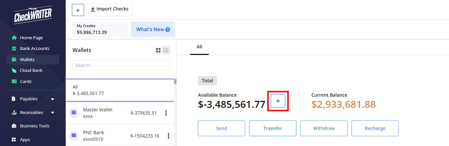The image size is (449, 146).
Task: Click the Send button
Action: tap(222, 128)
